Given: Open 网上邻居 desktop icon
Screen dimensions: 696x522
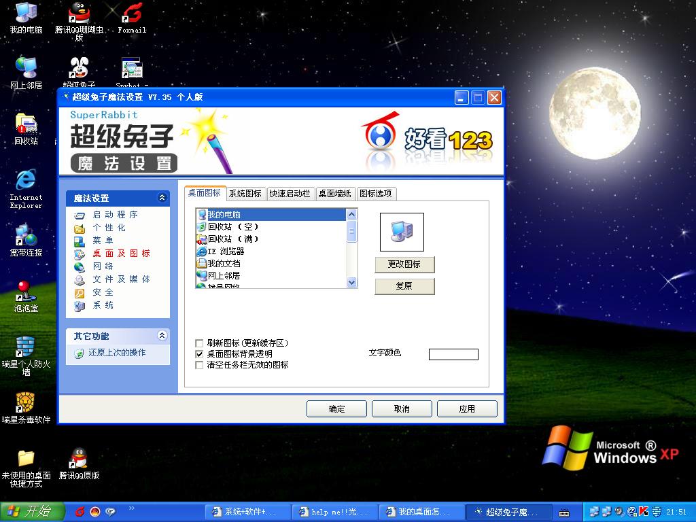Looking at the screenshot, I should click(x=27, y=73).
